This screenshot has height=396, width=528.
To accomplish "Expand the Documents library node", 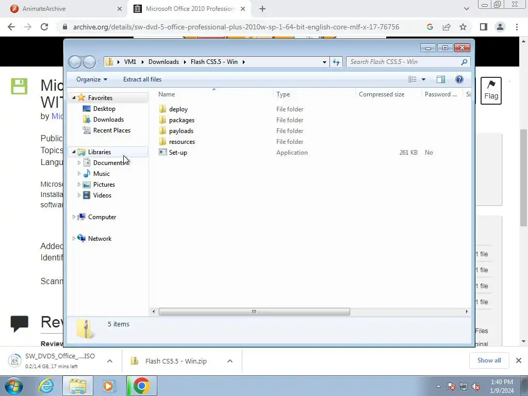I will pyautogui.click(x=79, y=162).
